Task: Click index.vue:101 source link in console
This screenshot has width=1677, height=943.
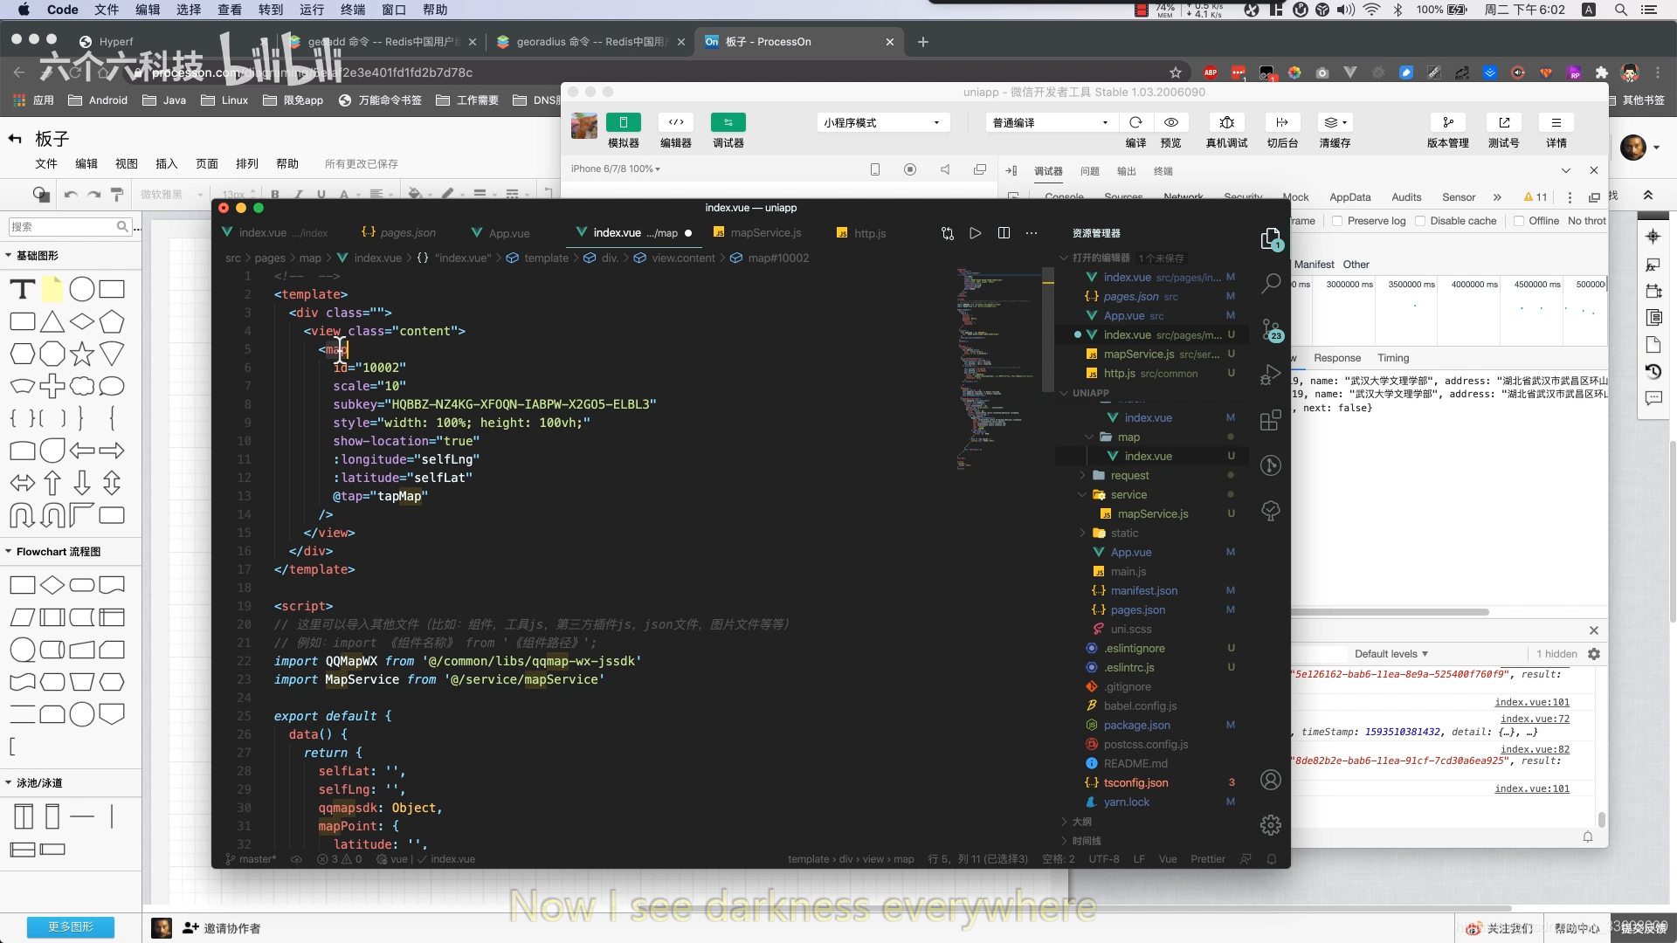Action: click(x=1531, y=702)
